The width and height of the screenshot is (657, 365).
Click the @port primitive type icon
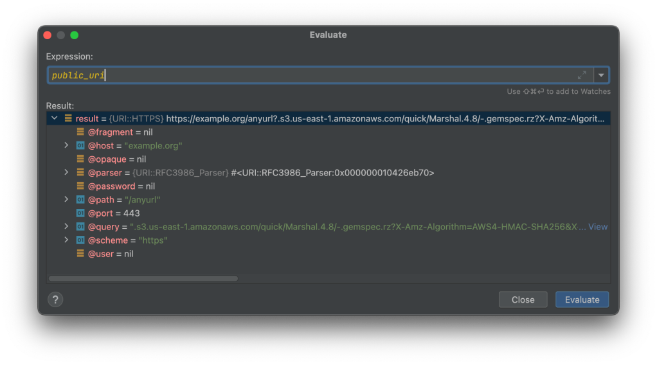(x=80, y=213)
